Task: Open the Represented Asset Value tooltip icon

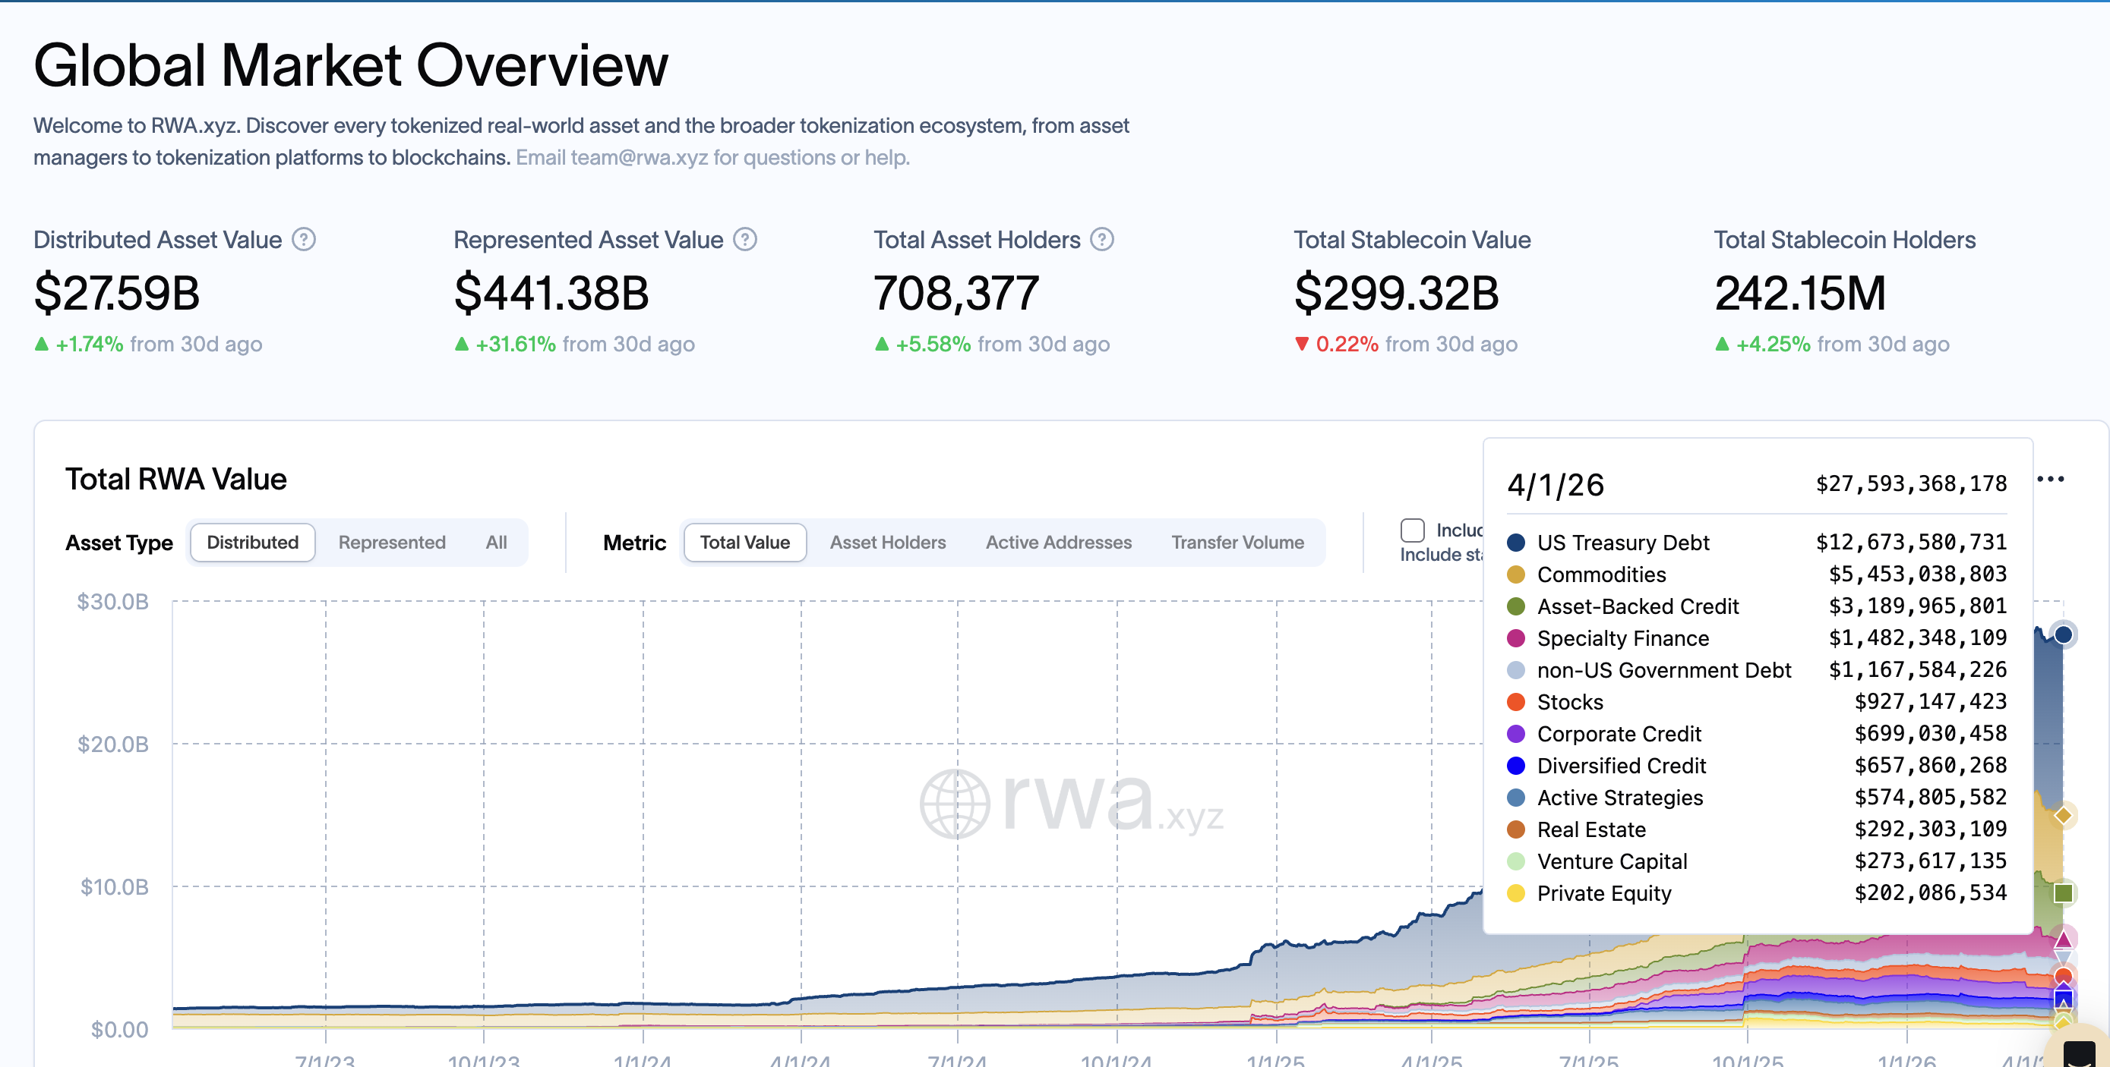Action: (x=745, y=239)
